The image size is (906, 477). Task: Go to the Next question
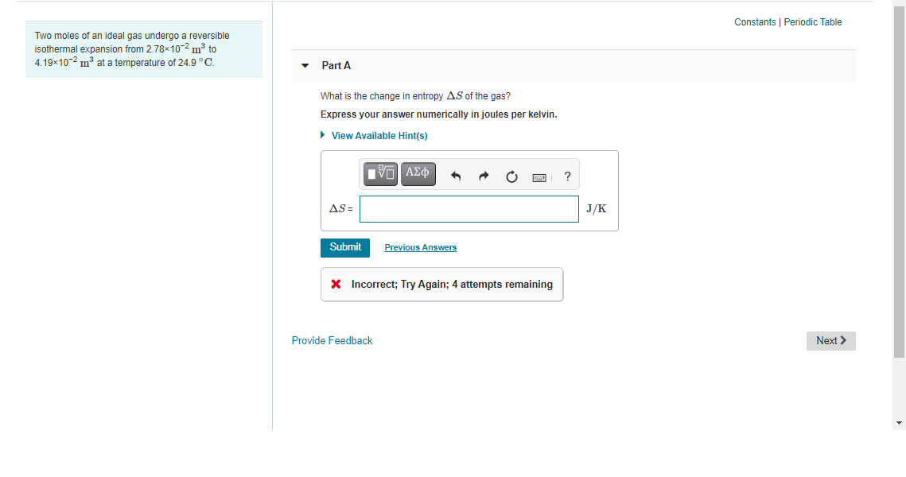point(831,341)
